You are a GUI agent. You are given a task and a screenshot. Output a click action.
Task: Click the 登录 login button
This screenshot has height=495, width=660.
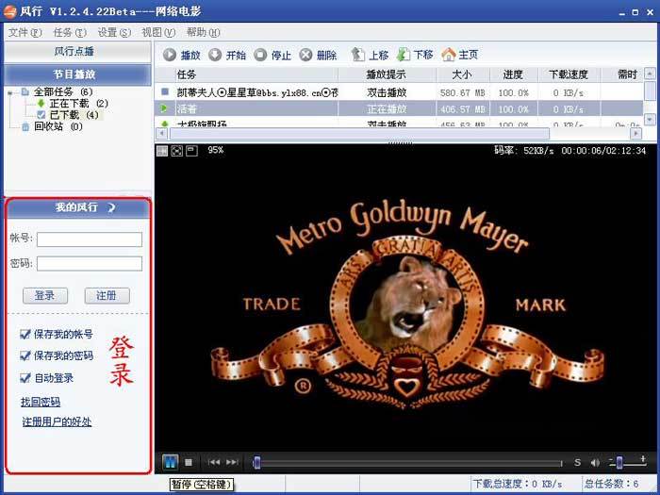tap(45, 295)
